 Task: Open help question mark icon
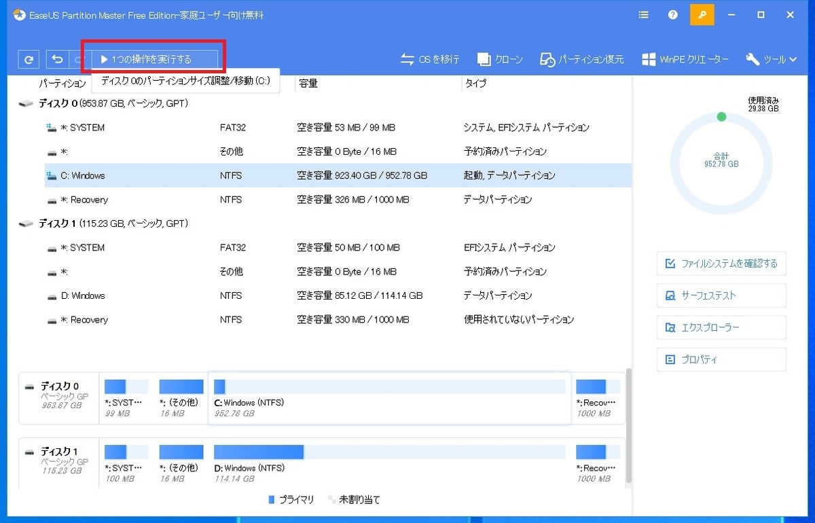click(673, 15)
